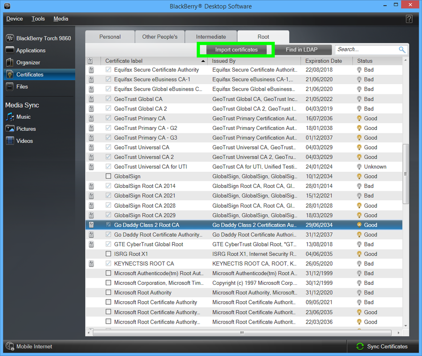Click expiration date 22/08/2018

(319, 70)
